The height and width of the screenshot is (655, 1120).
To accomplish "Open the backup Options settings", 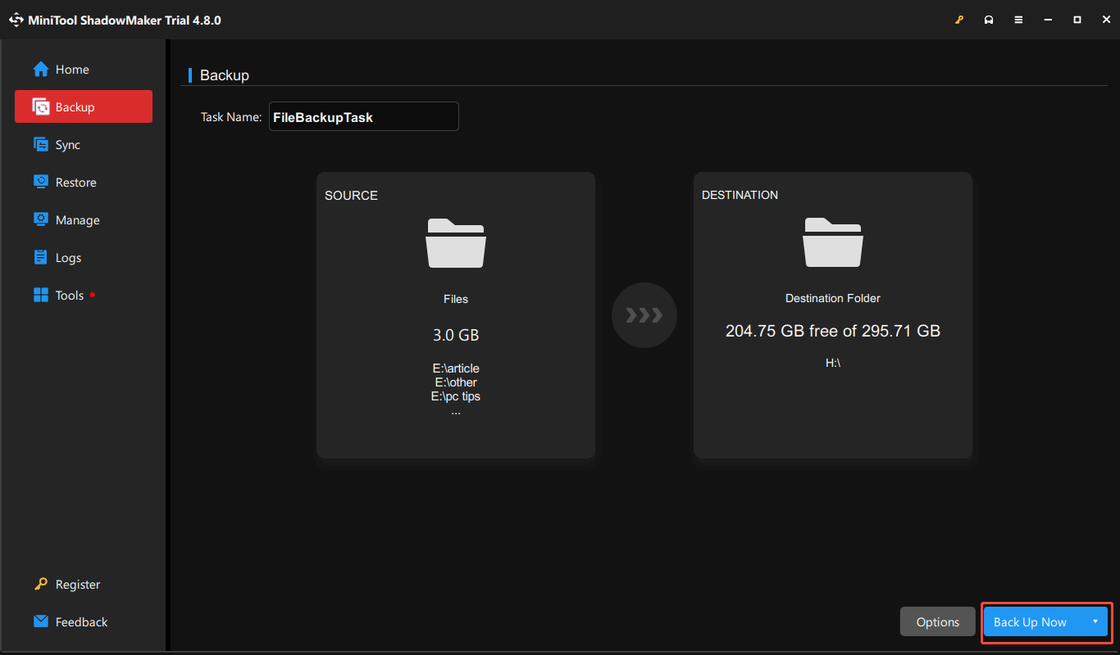I will click(937, 621).
